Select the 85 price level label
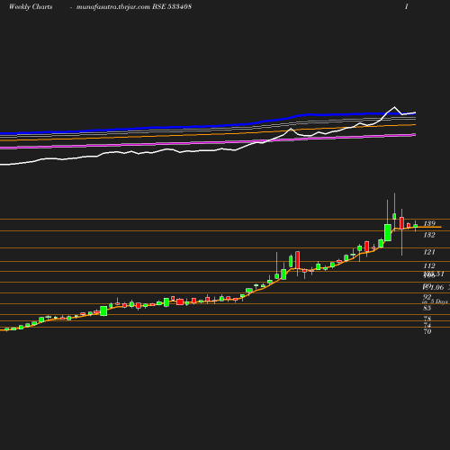The height and width of the screenshot is (450, 450). pyautogui.click(x=427, y=308)
